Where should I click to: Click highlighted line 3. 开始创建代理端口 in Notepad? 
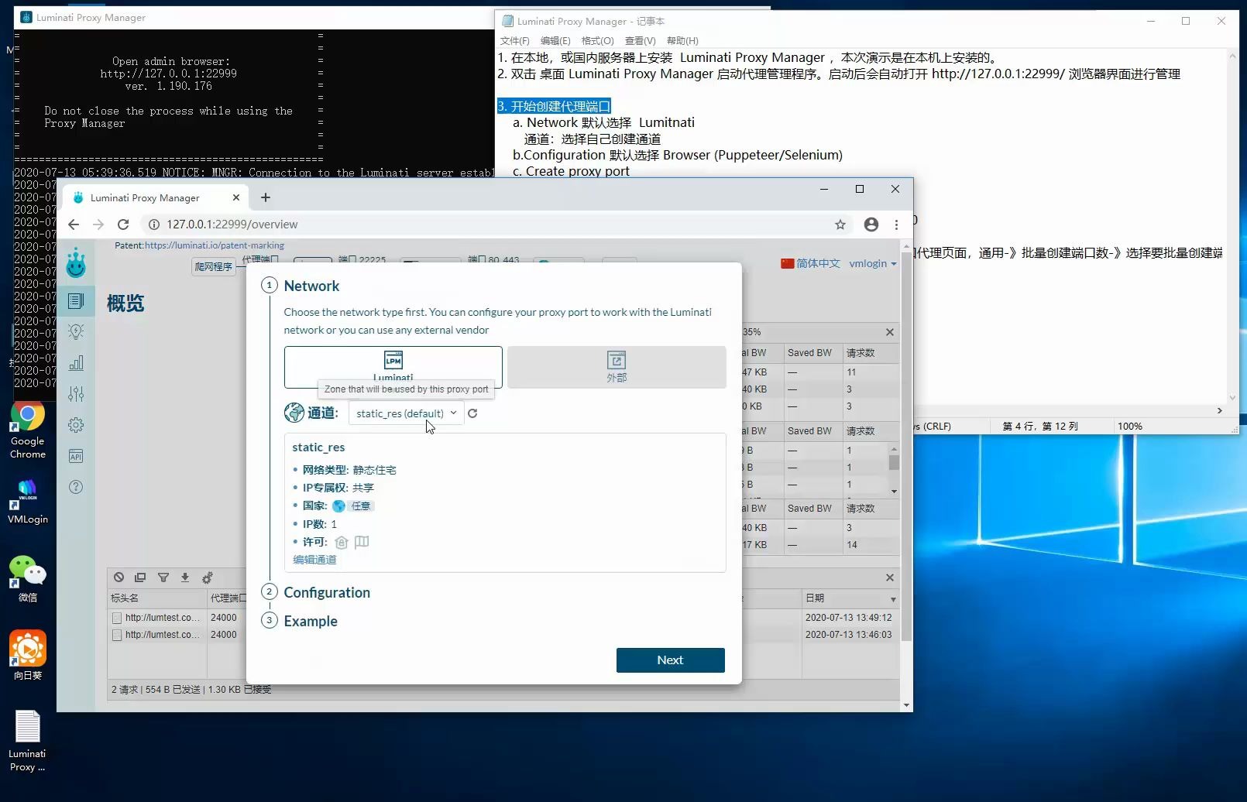pyautogui.click(x=554, y=106)
